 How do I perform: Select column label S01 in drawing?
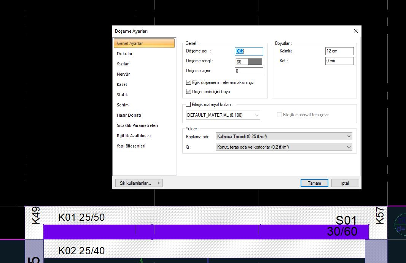[x=346, y=220]
